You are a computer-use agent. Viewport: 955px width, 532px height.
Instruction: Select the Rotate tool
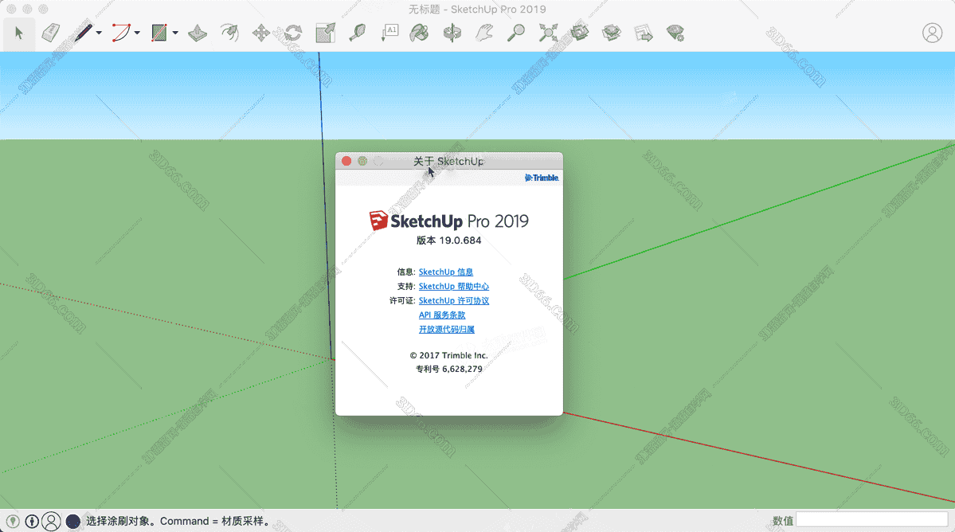tap(293, 33)
